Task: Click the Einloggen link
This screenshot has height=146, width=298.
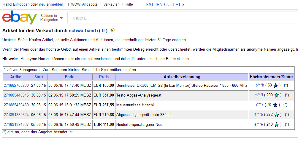Action: click(x=21, y=4)
